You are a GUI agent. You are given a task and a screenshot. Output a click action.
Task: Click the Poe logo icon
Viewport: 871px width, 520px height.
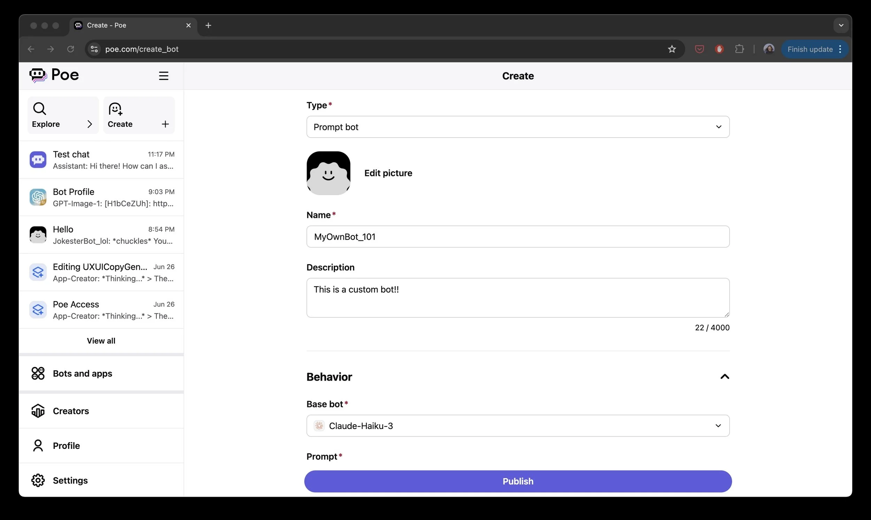(x=38, y=75)
